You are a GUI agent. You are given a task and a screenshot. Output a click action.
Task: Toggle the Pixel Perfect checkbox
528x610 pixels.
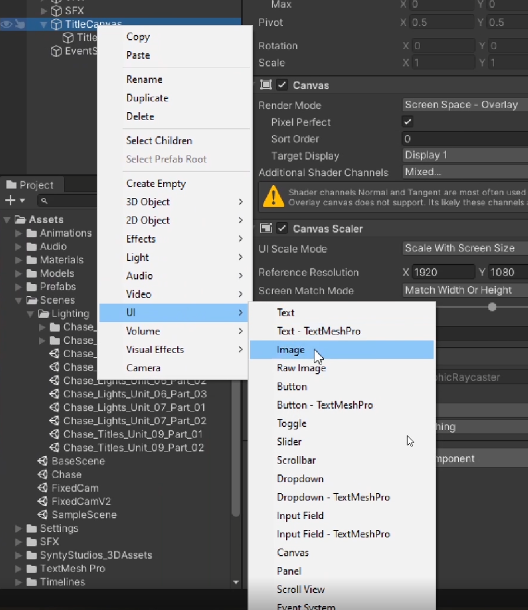pos(407,122)
